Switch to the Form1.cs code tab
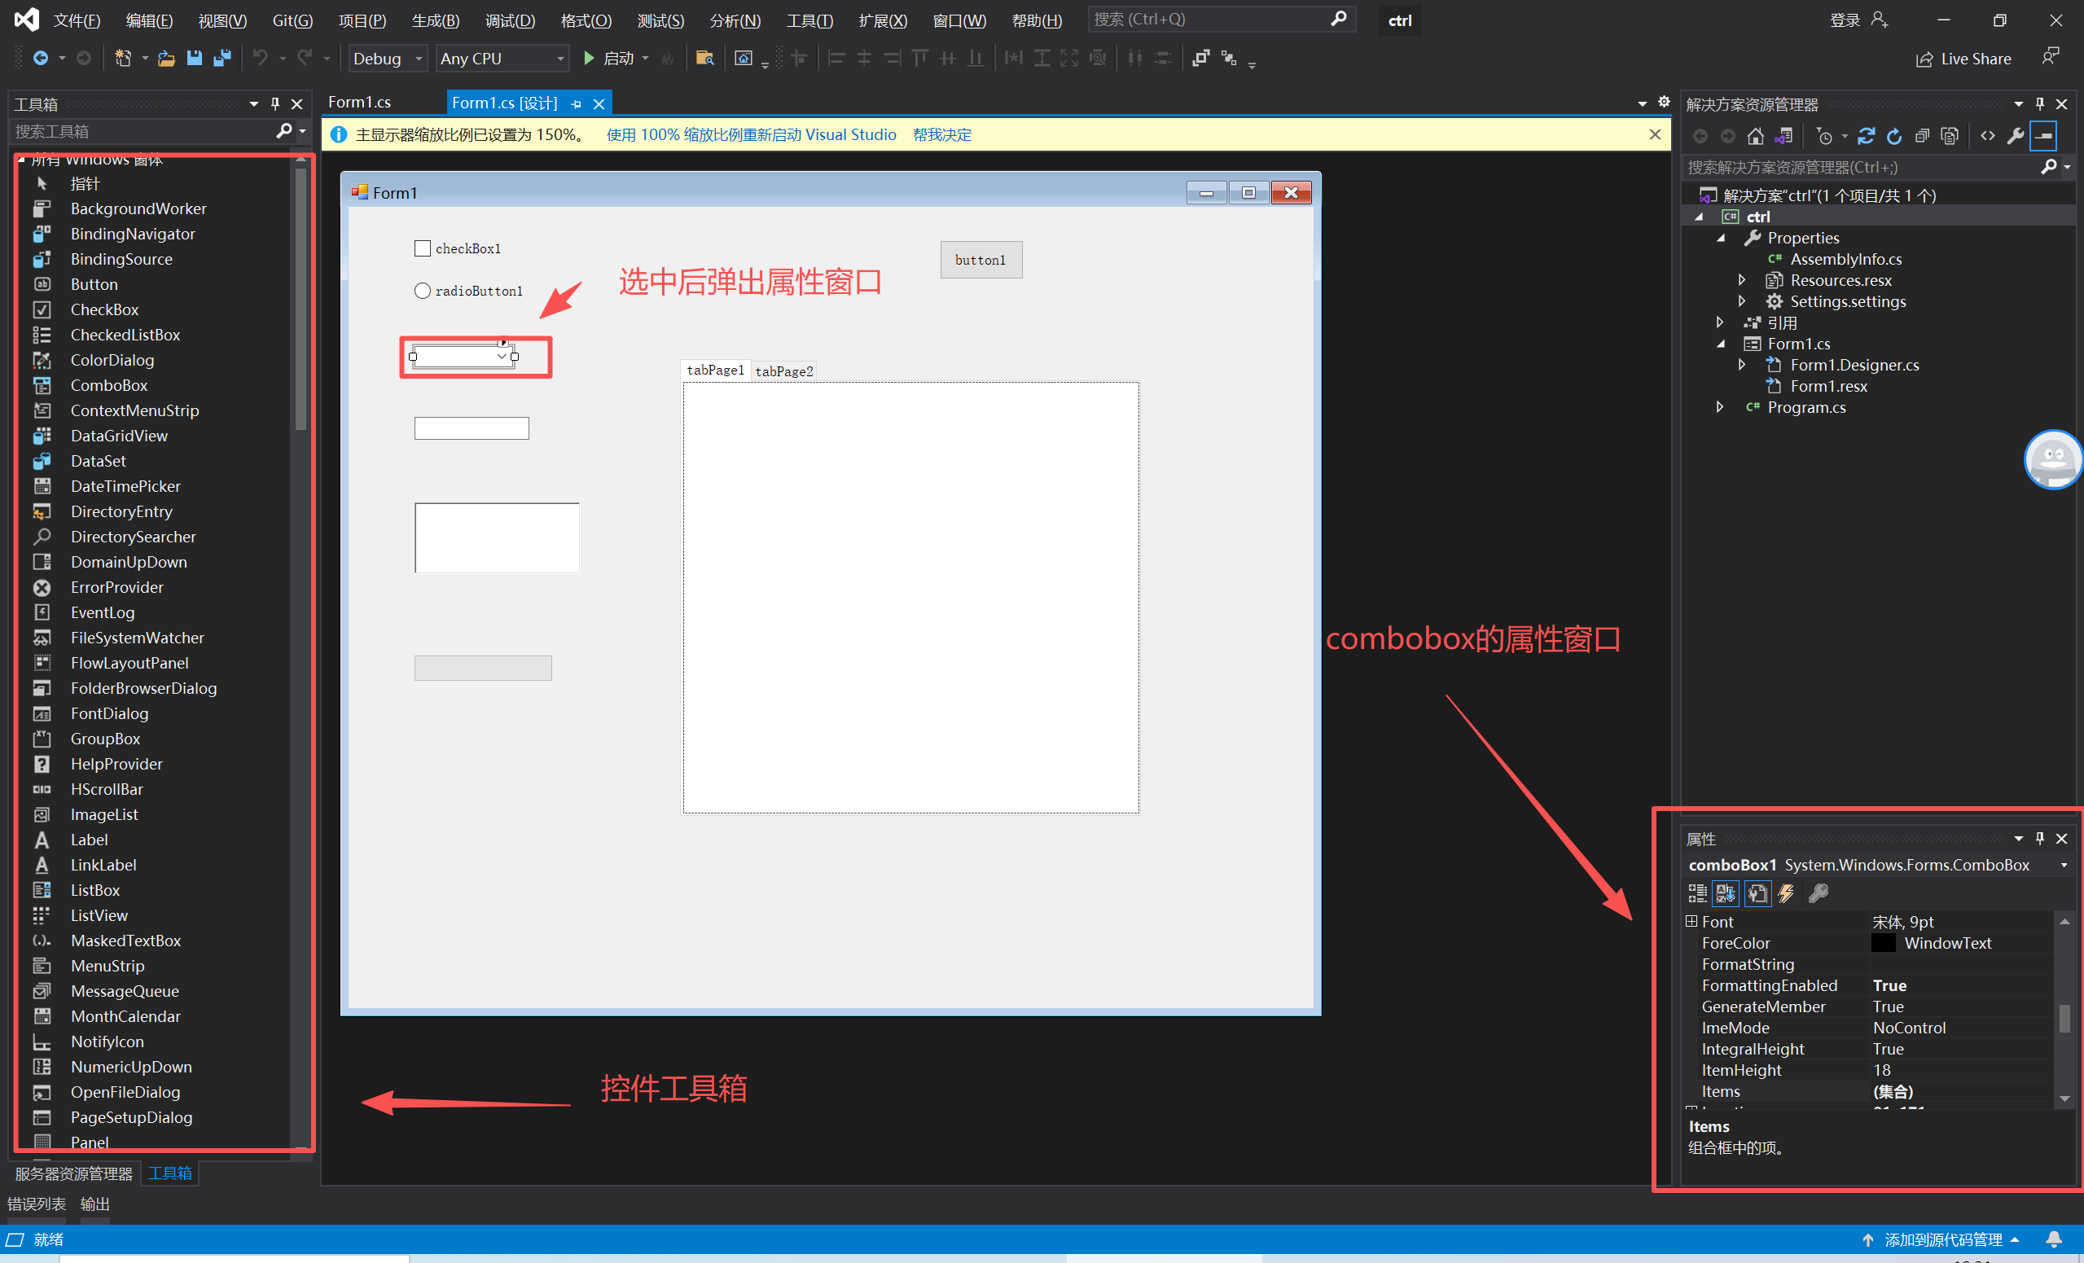 359,102
